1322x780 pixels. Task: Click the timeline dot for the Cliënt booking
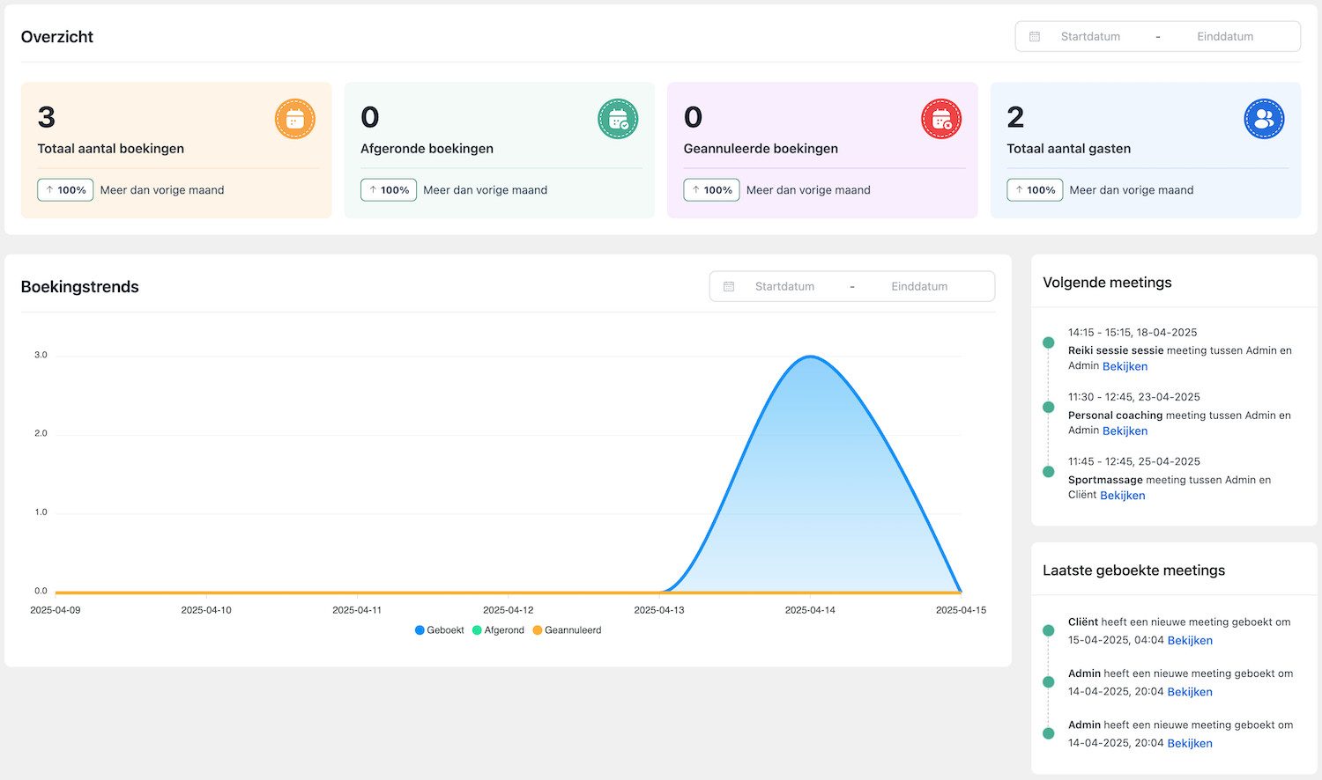tap(1048, 630)
